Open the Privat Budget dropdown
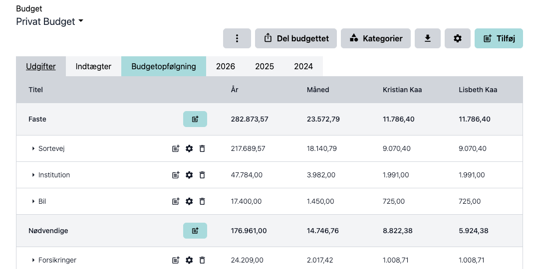Screen dimensions: 539x269 tap(50, 21)
